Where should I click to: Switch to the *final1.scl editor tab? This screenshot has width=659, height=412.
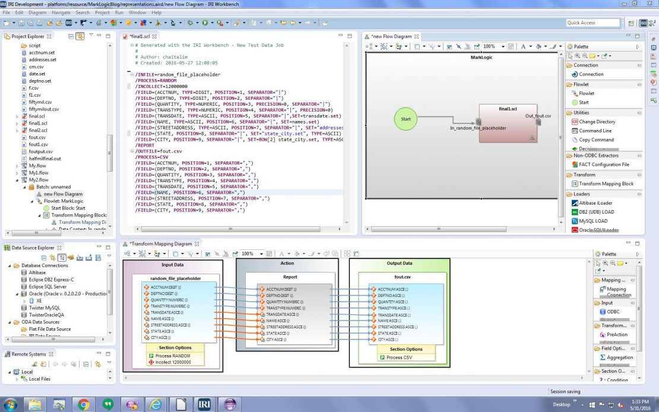(140, 37)
